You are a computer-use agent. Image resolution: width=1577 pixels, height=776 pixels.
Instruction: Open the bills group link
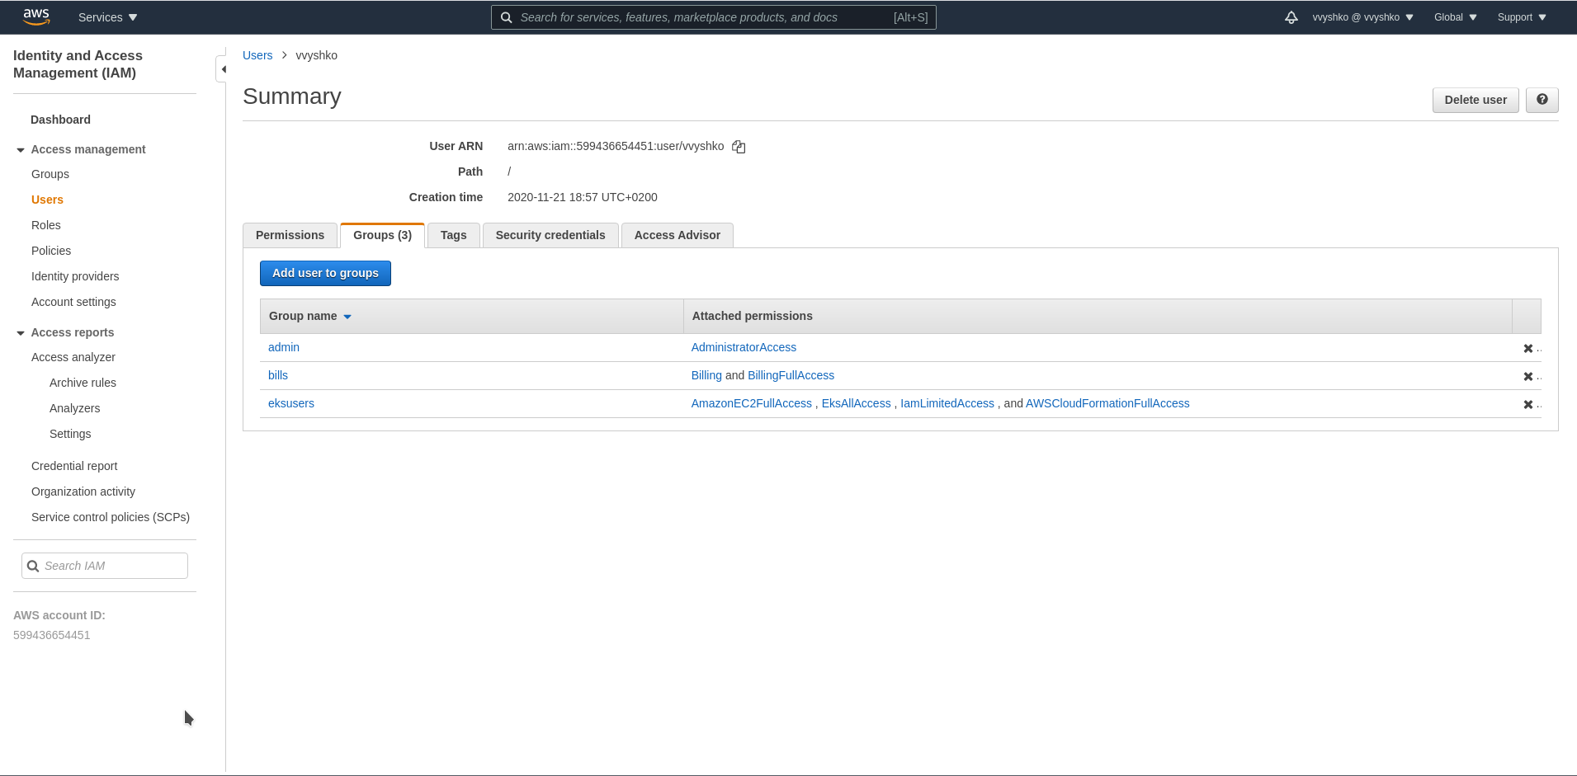(x=278, y=375)
